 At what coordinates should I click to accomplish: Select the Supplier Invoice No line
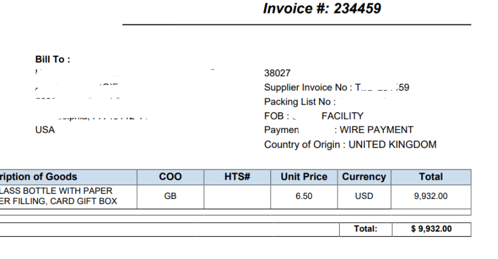[337, 88]
